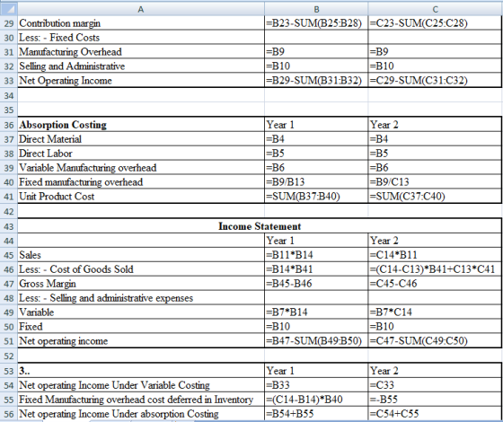Image resolution: width=503 pixels, height=422 pixels.
Task: Select row 56 header
Action: (x=9, y=414)
